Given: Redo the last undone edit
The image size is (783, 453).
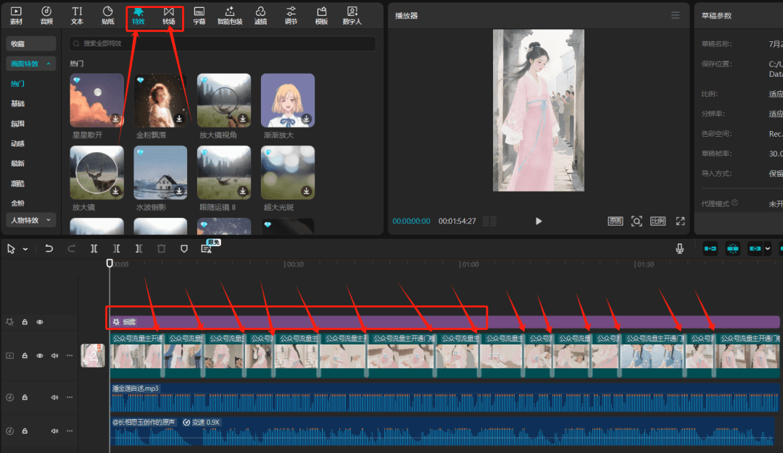Looking at the screenshot, I should pos(71,249).
